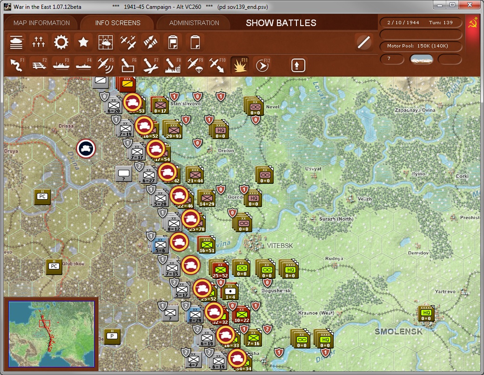Screen dimensions: 484x375
Task: Click battle marker beside the 7=15 unit
Action: 191,265
